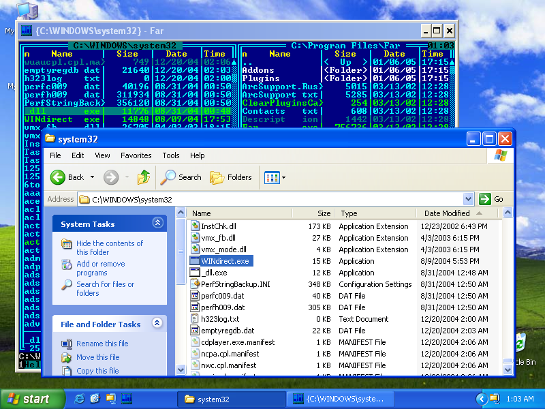Open the File menu

tap(55, 155)
